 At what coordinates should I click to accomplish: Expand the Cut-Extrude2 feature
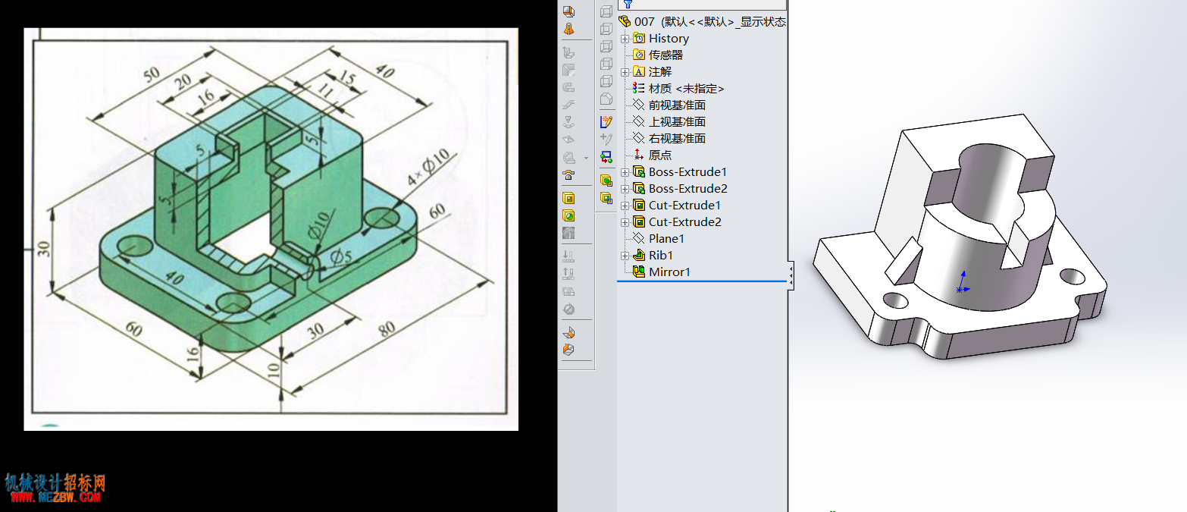click(625, 222)
